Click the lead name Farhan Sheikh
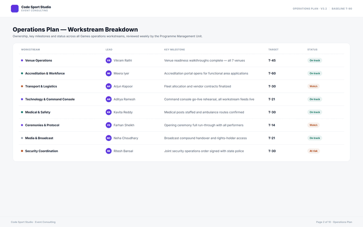Image resolution: width=363 pixels, height=227 pixels. coord(124,125)
